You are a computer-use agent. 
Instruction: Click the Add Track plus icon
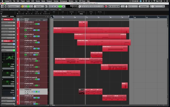point(46,17)
